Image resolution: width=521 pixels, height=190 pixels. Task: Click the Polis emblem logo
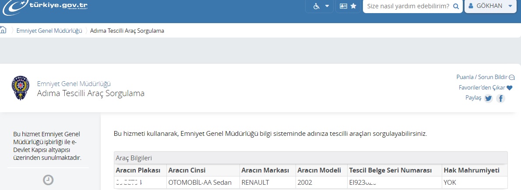(20, 87)
